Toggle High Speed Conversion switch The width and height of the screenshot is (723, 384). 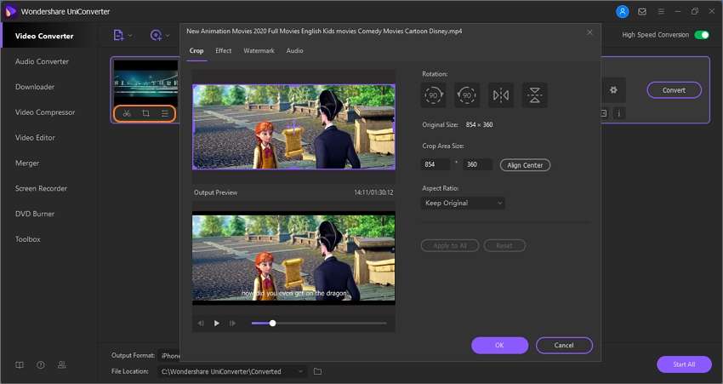point(702,35)
